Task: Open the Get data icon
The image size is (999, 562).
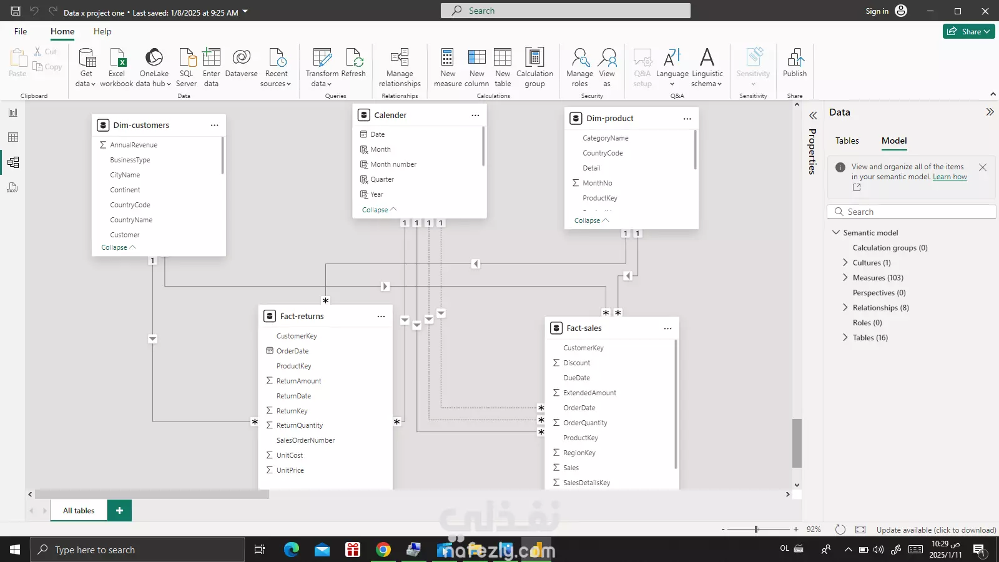Action: click(x=86, y=58)
